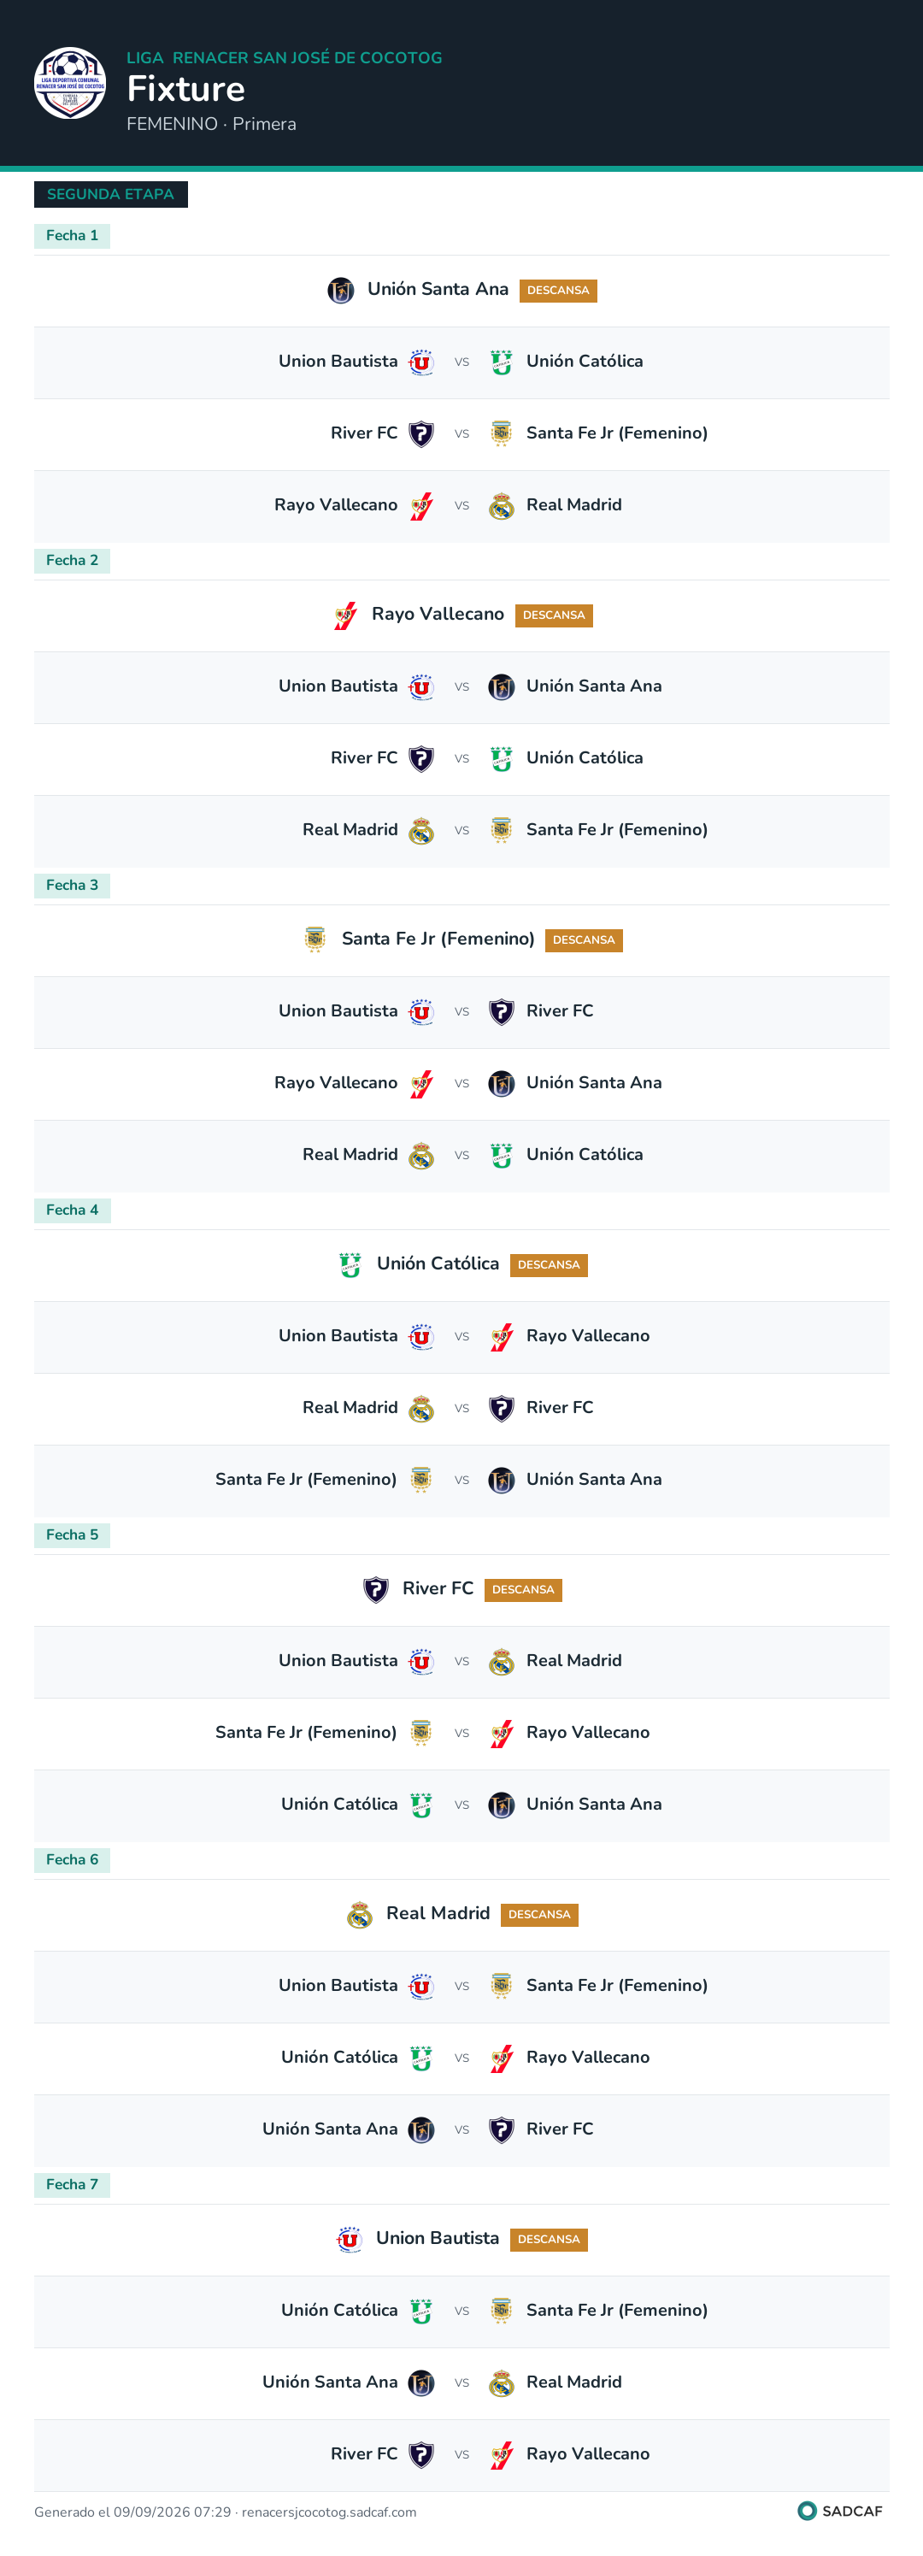Viewport: 923px width, 2556px height.
Task: Click DESCANSA badge next to Unión Santa Ana
Action: pos(558,291)
